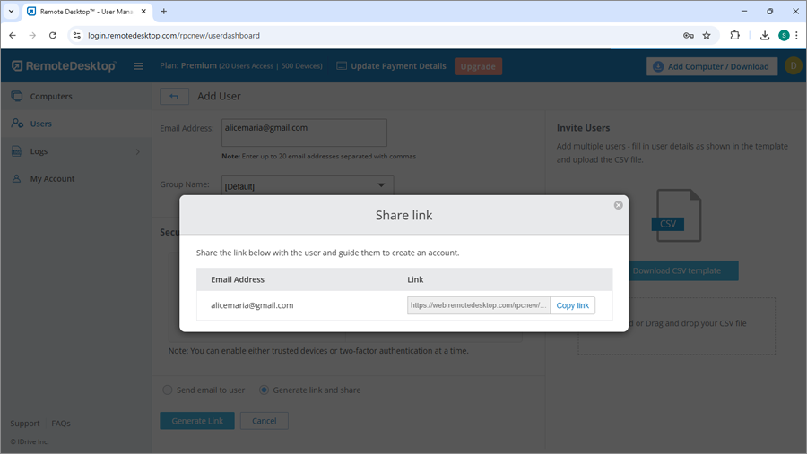Click the Upgrade button
This screenshot has height=454, width=807.
[x=478, y=66]
